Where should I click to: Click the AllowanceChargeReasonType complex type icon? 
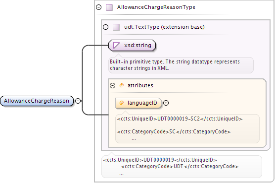tap(109, 7)
